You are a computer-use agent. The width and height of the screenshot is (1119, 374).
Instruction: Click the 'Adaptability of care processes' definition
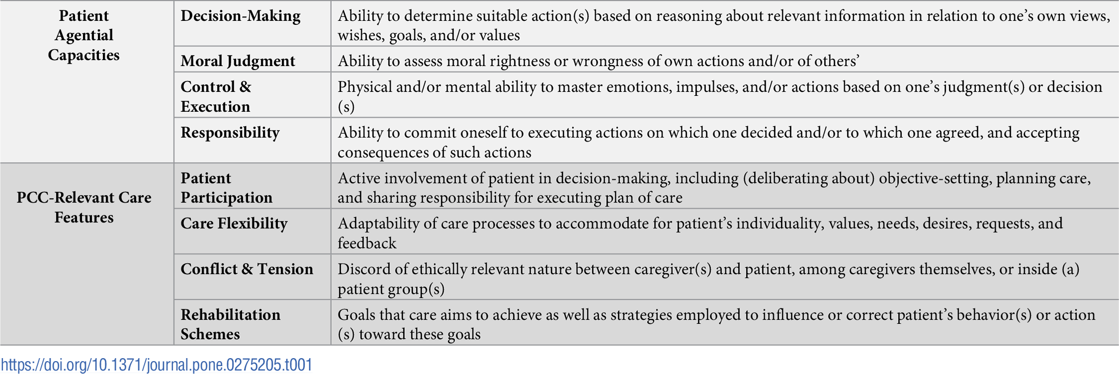click(700, 224)
